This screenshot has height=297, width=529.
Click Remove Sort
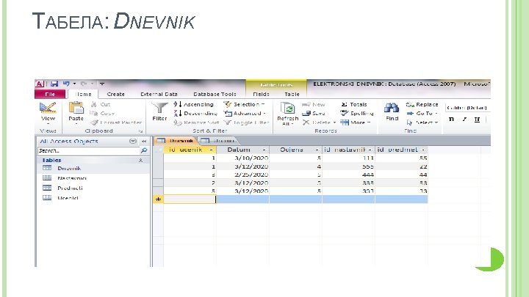tap(196, 123)
